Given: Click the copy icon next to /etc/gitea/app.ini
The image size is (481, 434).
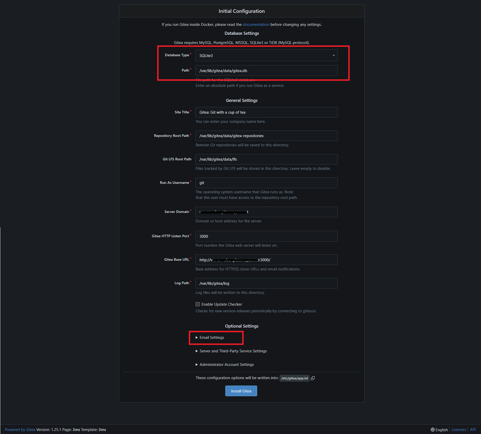Looking at the screenshot, I should tap(313, 378).
